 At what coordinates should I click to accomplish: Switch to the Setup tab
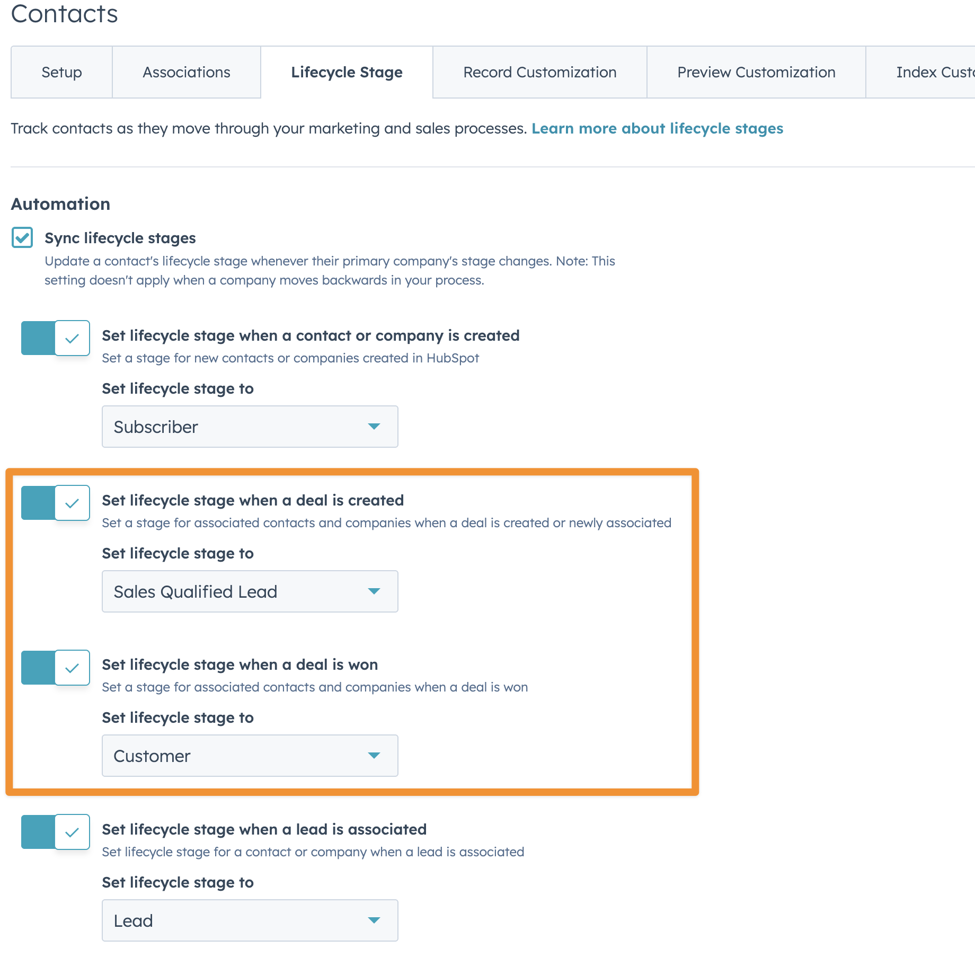click(x=61, y=72)
